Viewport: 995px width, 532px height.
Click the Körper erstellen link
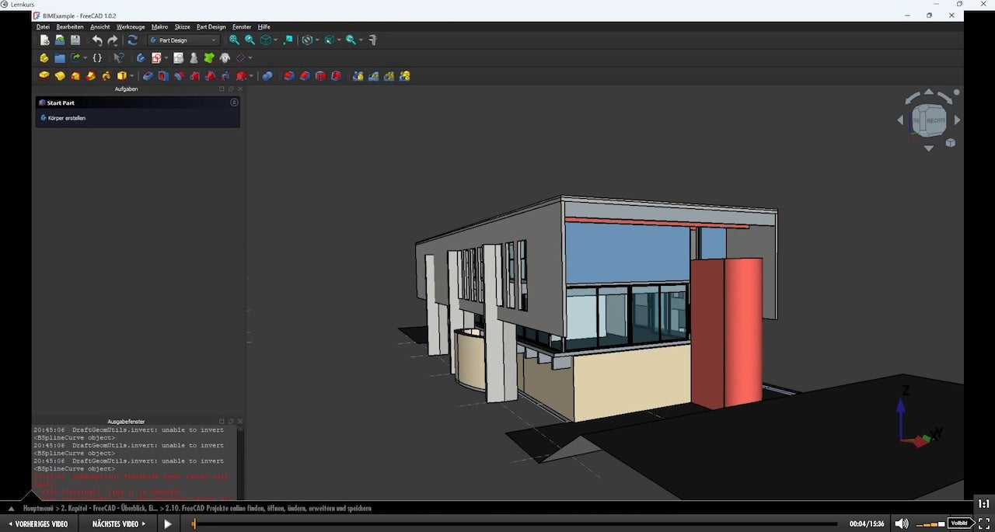(x=65, y=118)
